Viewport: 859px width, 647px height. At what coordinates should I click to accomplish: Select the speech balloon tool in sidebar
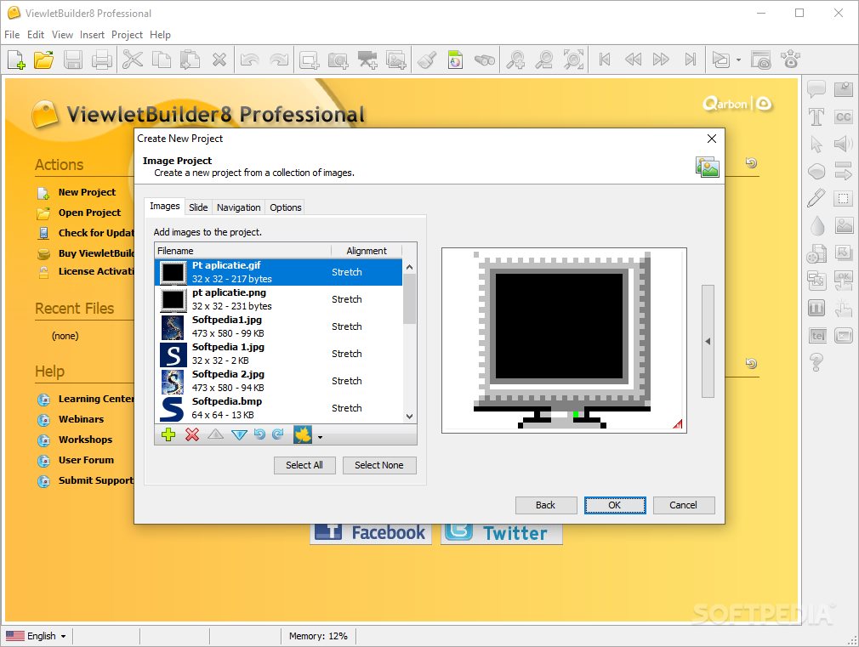pos(816,88)
